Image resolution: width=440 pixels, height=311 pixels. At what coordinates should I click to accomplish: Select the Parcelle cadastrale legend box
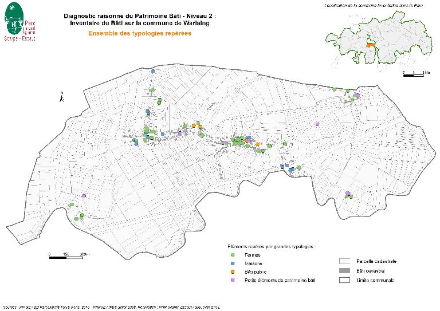coord(344,261)
